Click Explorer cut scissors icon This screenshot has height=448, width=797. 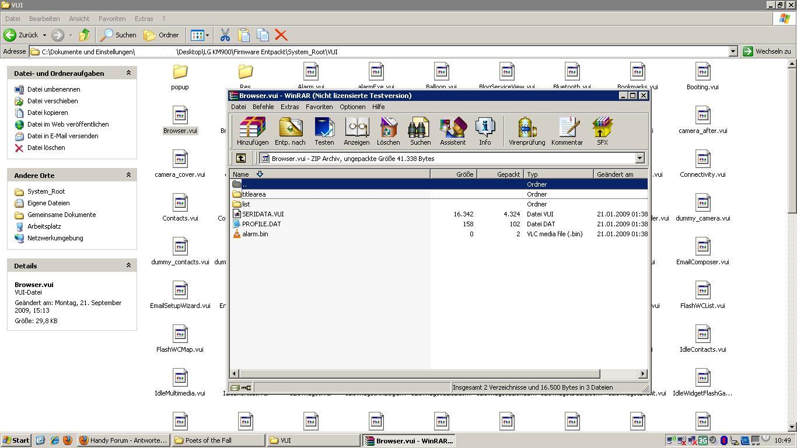click(225, 35)
